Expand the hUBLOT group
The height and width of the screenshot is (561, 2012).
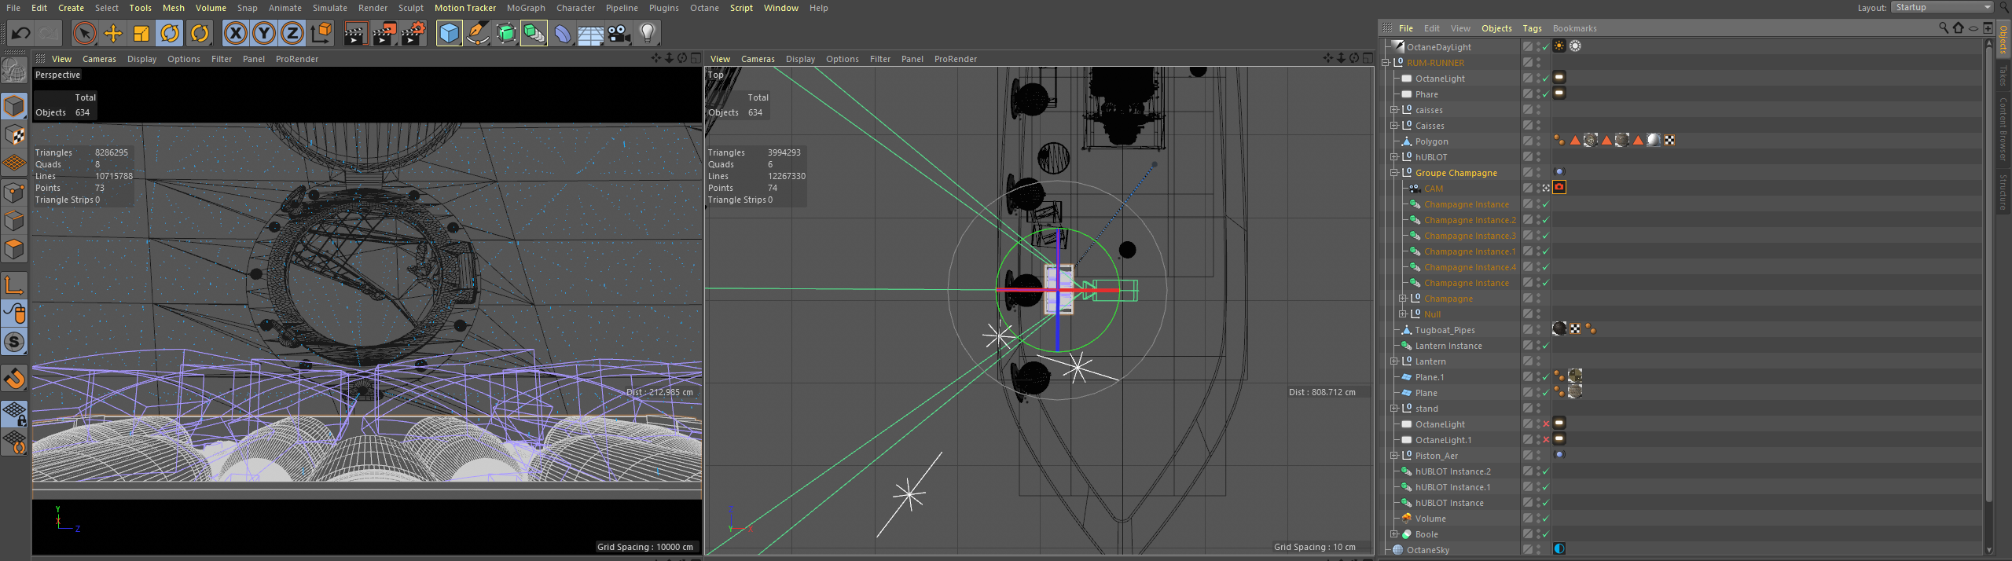pyautogui.click(x=1394, y=156)
